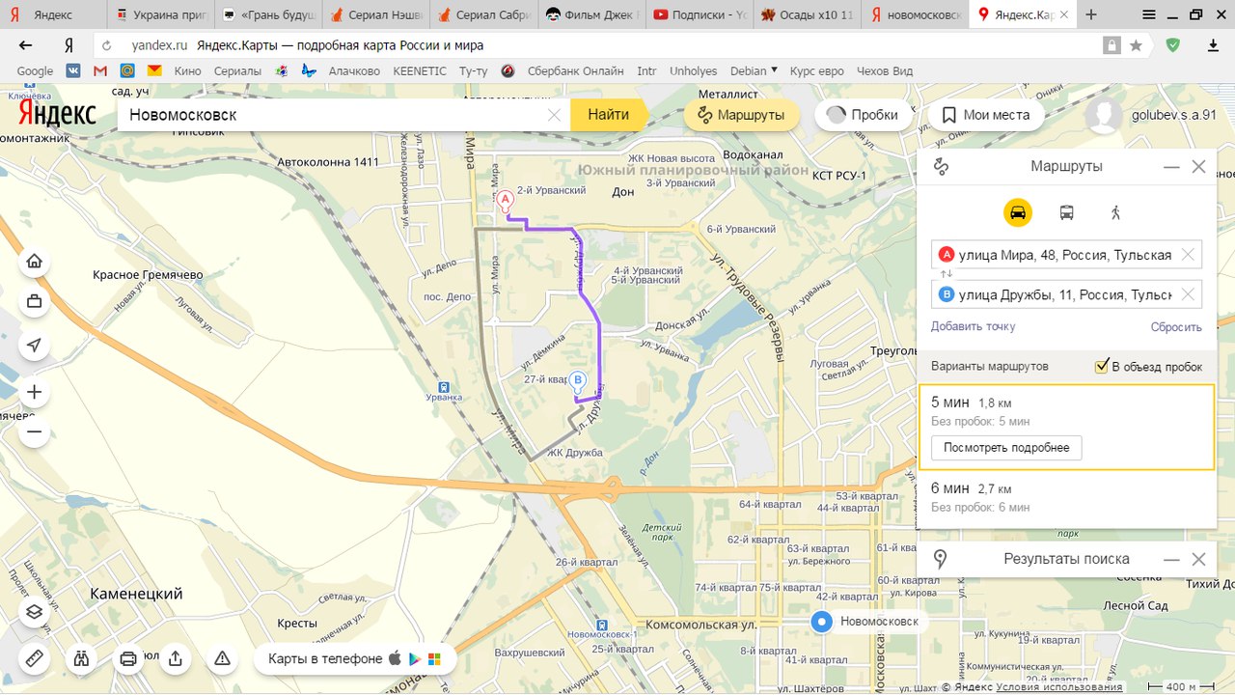This screenshot has height=695, width=1235.
Task: Select the ruler distance measuring tool
Action: click(34, 658)
